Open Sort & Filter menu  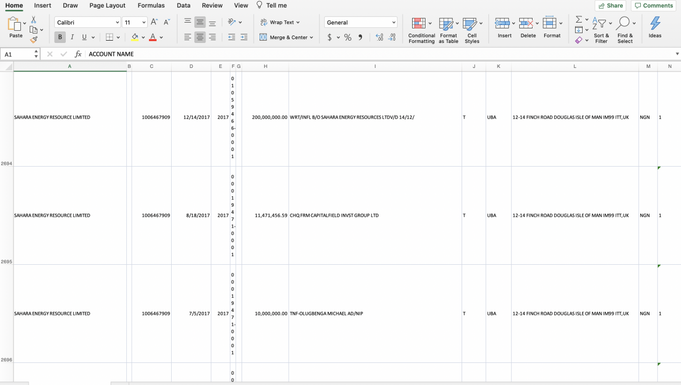(x=601, y=30)
